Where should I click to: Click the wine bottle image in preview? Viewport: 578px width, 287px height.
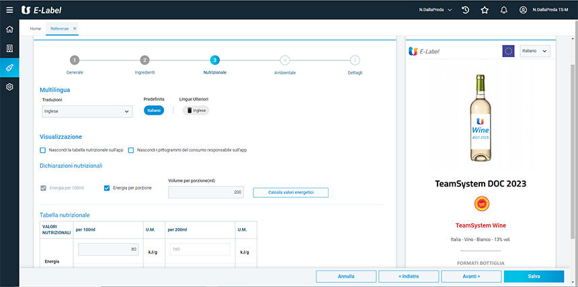(x=480, y=118)
